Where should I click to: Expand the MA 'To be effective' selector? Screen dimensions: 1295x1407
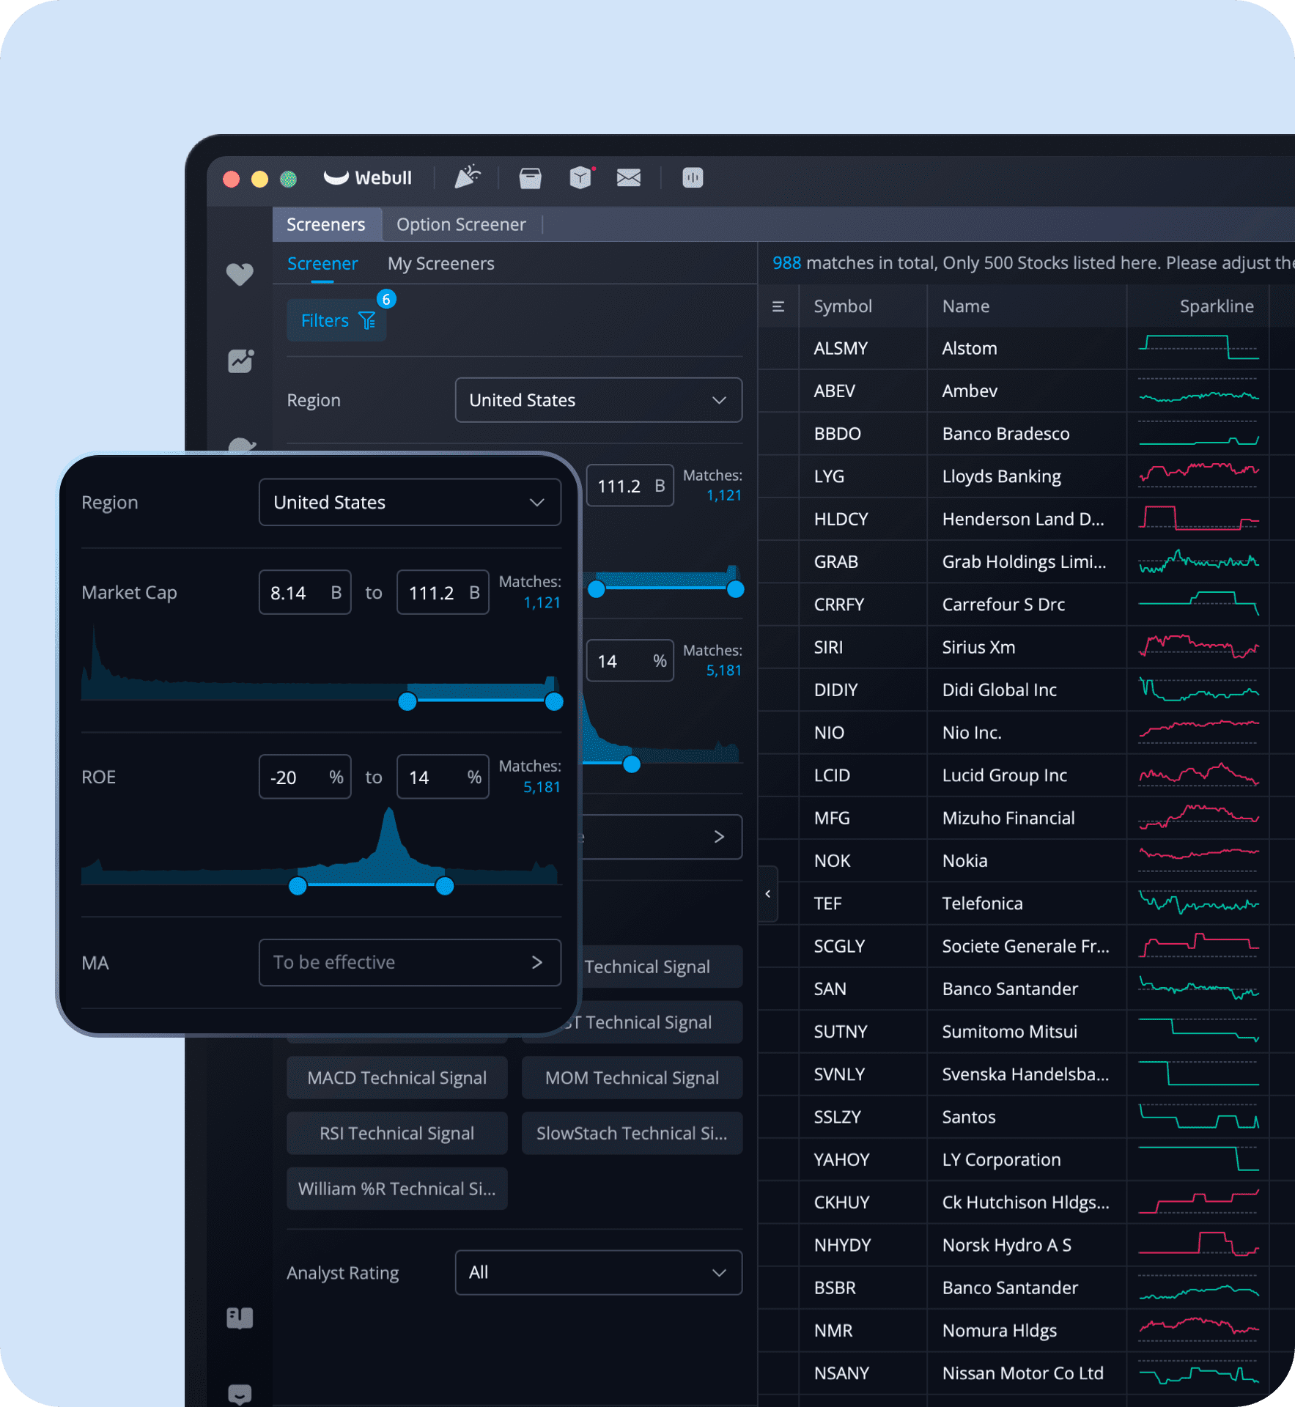[x=410, y=962]
